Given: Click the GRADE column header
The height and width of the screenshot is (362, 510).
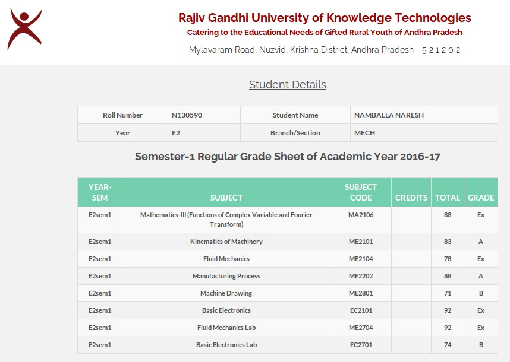Looking at the screenshot, I should [481, 192].
